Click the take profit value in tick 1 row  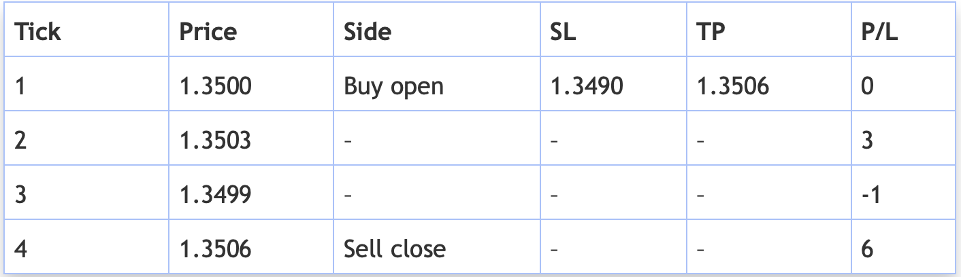click(733, 86)
